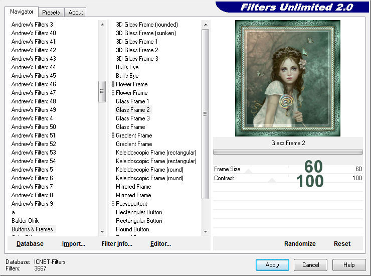Select the category named a
This screenshot has width=371, height=276.
(13, 212)
